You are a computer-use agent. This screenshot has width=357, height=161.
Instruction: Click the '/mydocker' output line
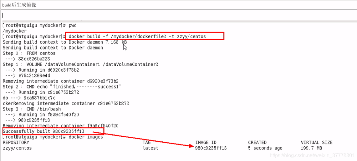coord(15,31)
